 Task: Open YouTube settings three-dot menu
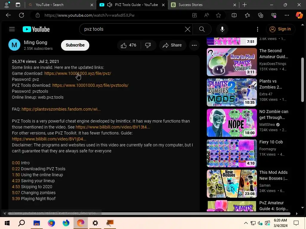point(257,29)
